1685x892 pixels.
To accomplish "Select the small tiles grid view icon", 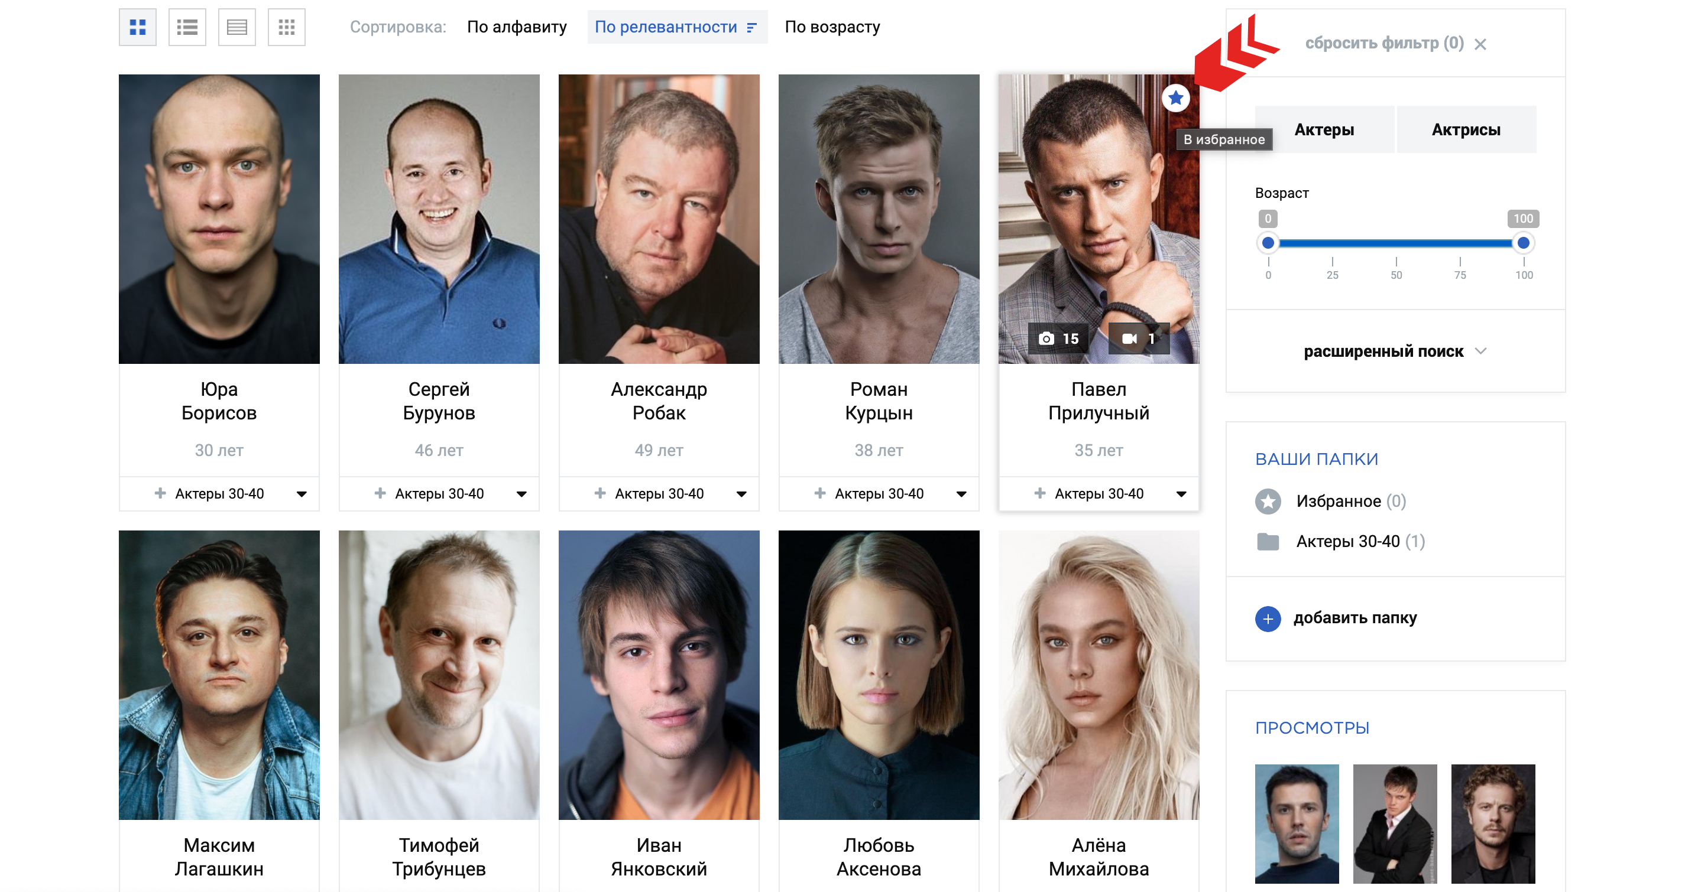I will pos(287,27).
